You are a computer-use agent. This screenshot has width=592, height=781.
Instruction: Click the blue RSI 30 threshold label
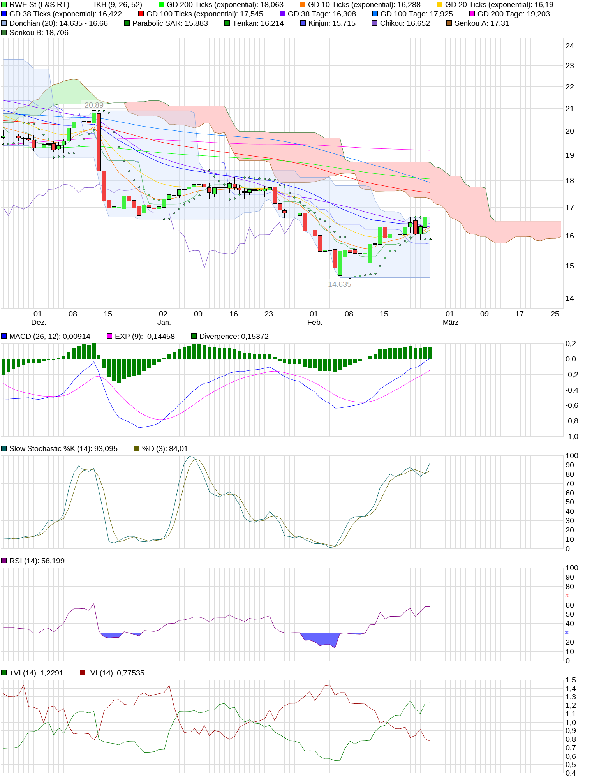pos(567,633)
